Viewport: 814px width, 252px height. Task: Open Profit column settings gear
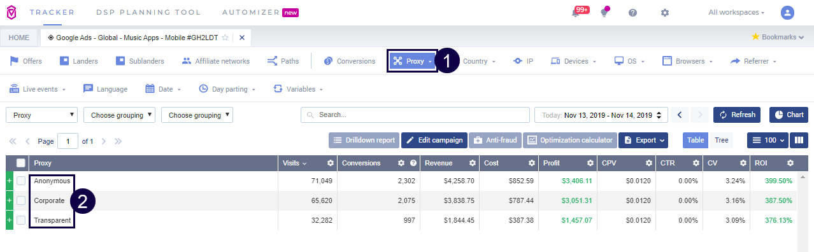pos(590,164)
